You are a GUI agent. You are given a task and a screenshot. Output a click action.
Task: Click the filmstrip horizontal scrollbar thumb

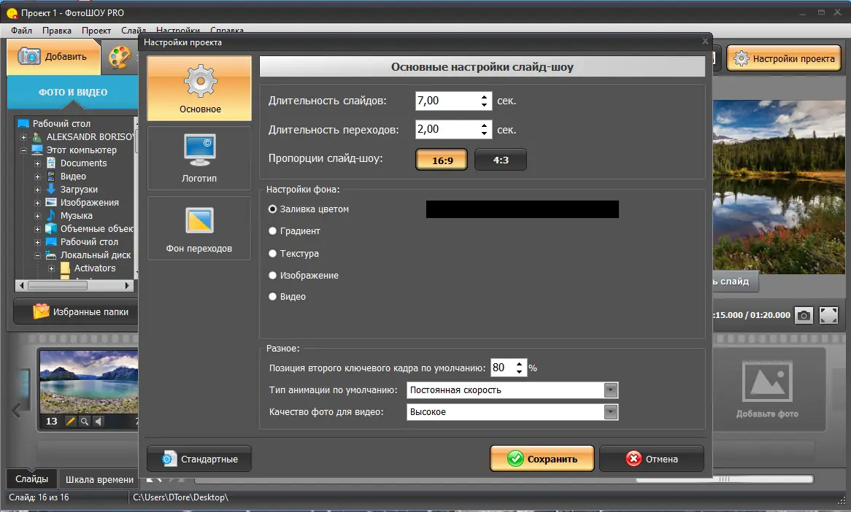725,479
